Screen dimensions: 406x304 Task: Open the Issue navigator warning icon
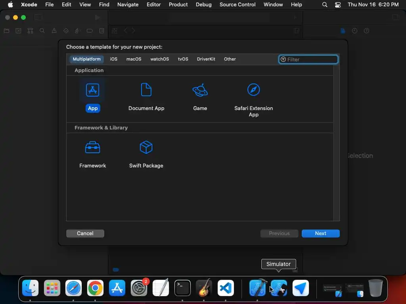click(x=54, y=31)
